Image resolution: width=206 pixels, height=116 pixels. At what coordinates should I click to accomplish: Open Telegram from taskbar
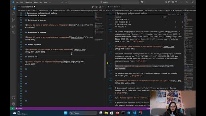tap(129, 113)
